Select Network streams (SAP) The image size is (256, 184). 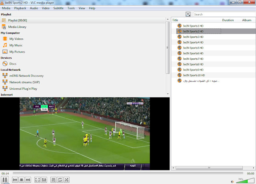[x=24, y=82]
